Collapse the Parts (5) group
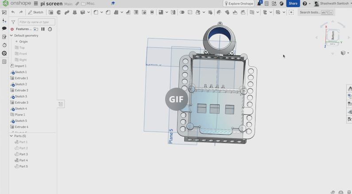The height and width of the screenshot is (194, 352). [x=11, y=136]
